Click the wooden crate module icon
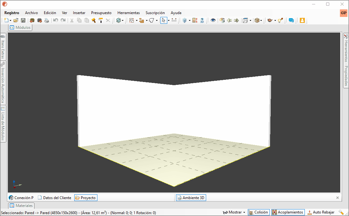Viewport: 349px width, 216px height. [x=257, y=20]
